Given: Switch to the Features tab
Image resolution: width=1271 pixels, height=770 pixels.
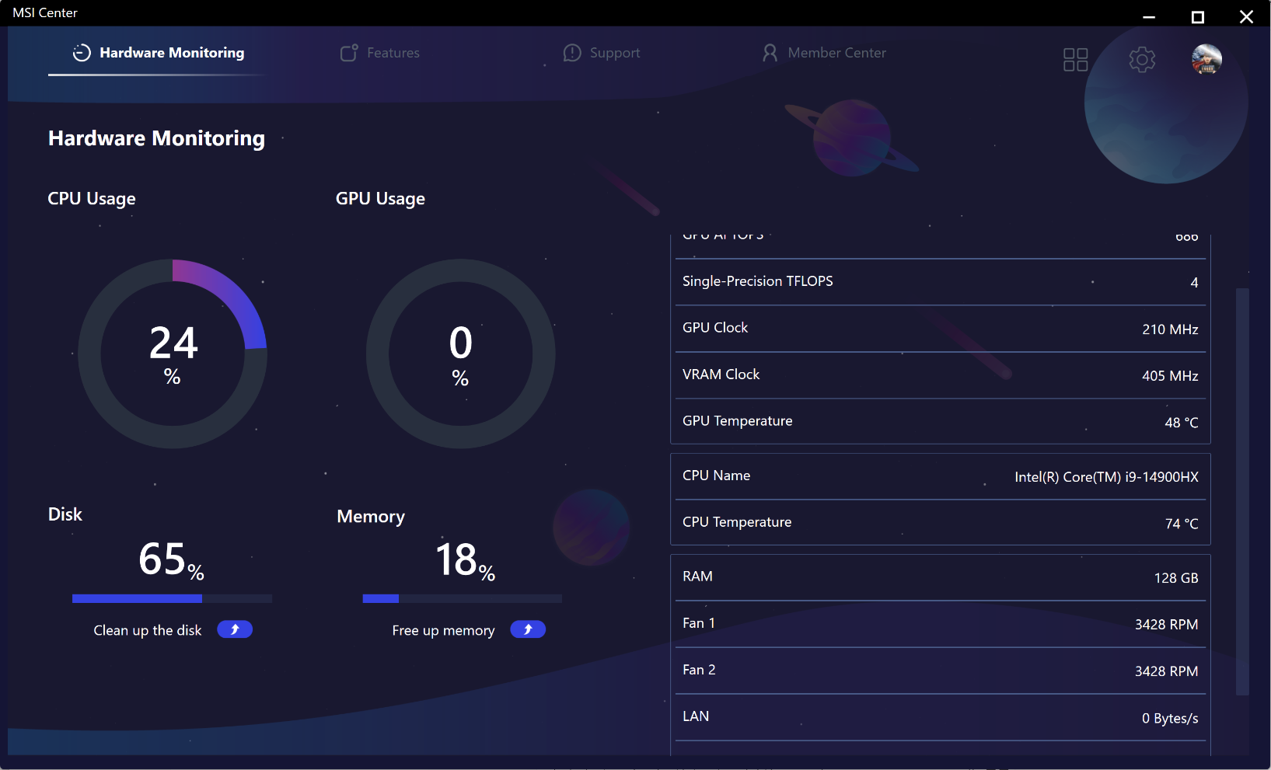Looking at the screenshot, I should (x=380, y=53).
